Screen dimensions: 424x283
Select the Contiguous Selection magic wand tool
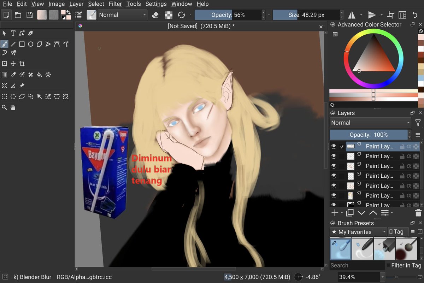(x=39, y=96)
